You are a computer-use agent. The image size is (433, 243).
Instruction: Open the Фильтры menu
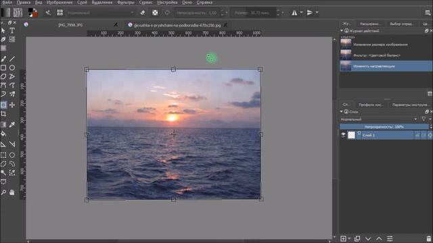126,3
